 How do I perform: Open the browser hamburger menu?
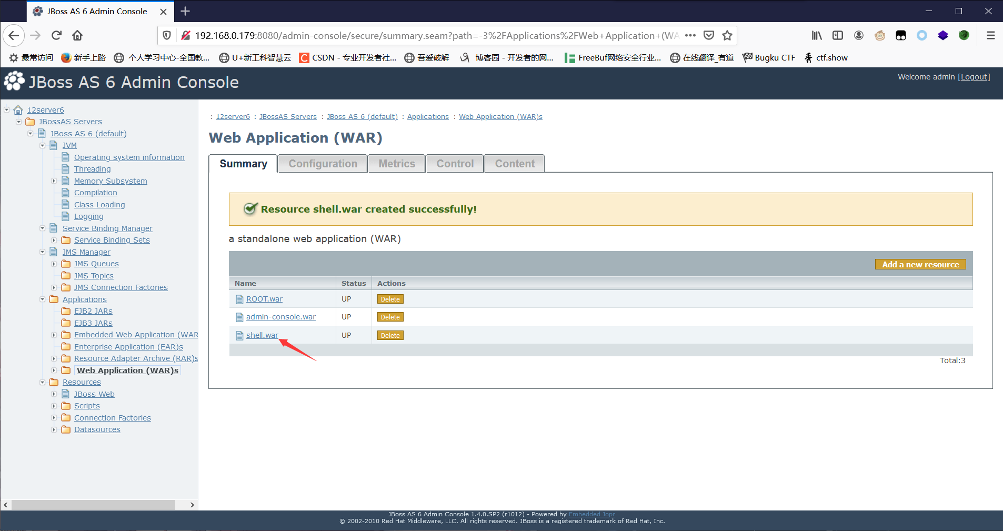click(x=990, y=35)
